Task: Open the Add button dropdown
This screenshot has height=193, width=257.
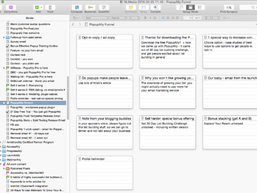Action: (41, 7)
